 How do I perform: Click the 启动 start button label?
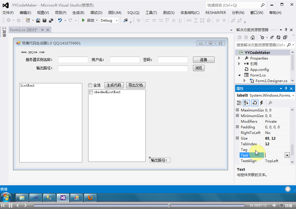coord(91,20)
